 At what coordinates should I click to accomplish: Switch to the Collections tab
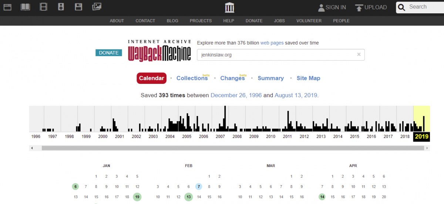192,78
